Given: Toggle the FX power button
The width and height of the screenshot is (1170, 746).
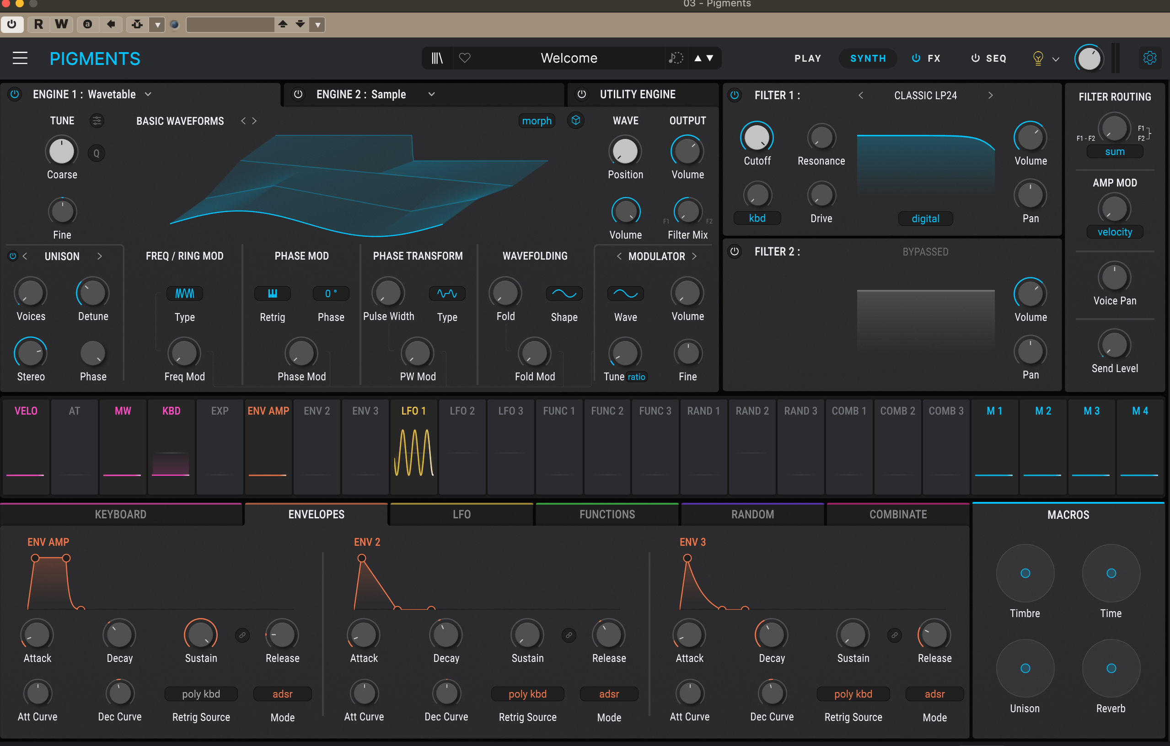Looking at the screenshot, I should pyautogui.click(x=916, y=59).
